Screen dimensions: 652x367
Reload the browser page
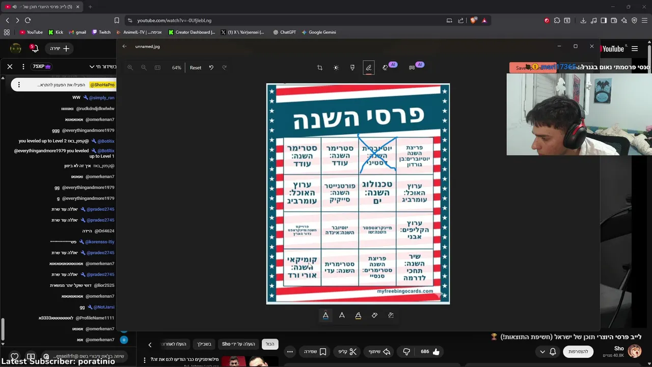(x=28, y=20)
